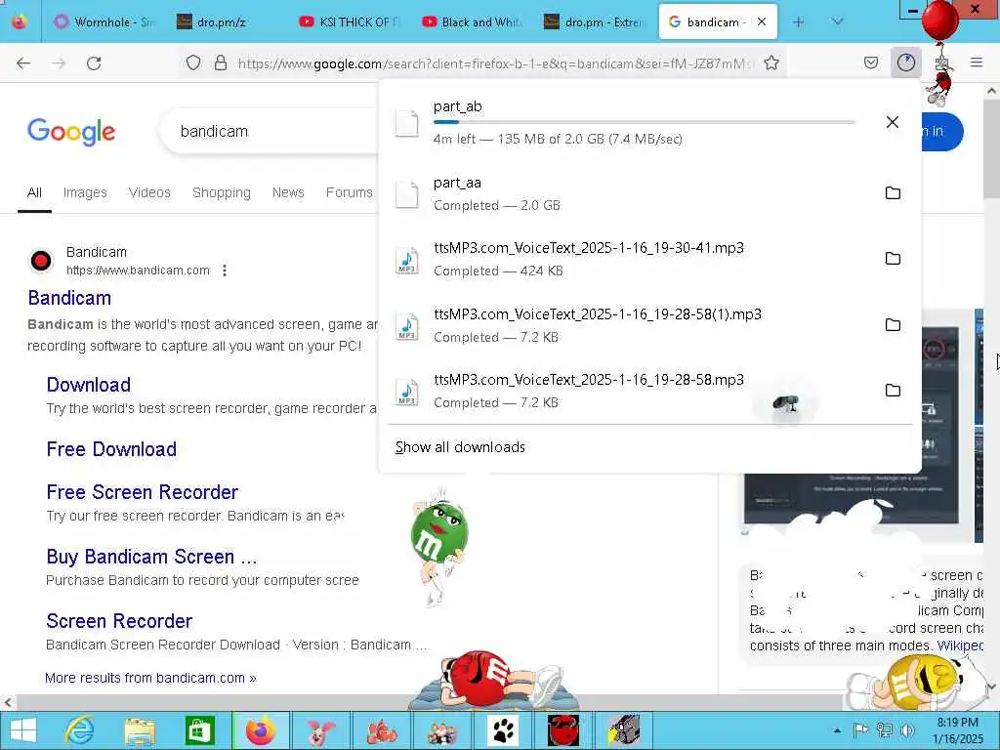Open the Bandicam result title link
1000x750 pixels.
coord(69,298)
